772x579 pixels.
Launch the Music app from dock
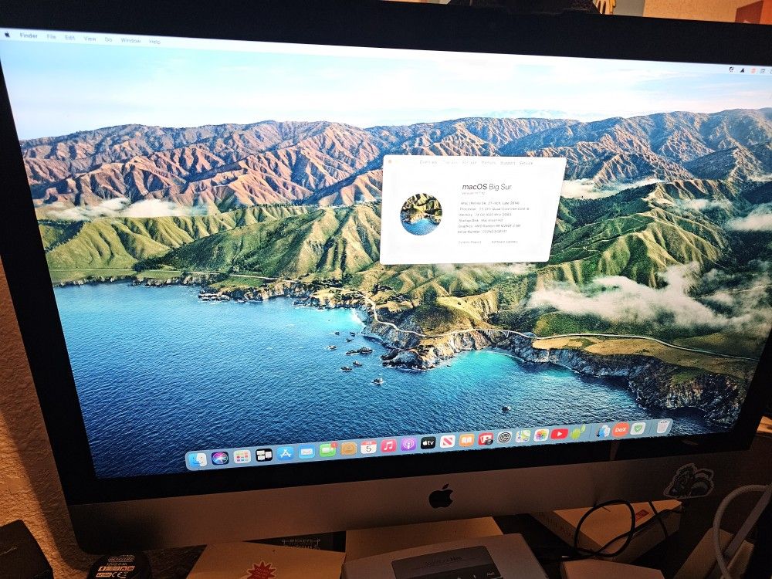click(x=388, y=445)
